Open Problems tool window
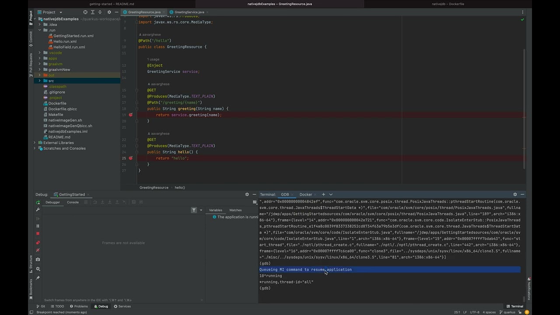The width and height of the screenshot is (560, 315). coord(78,306)
